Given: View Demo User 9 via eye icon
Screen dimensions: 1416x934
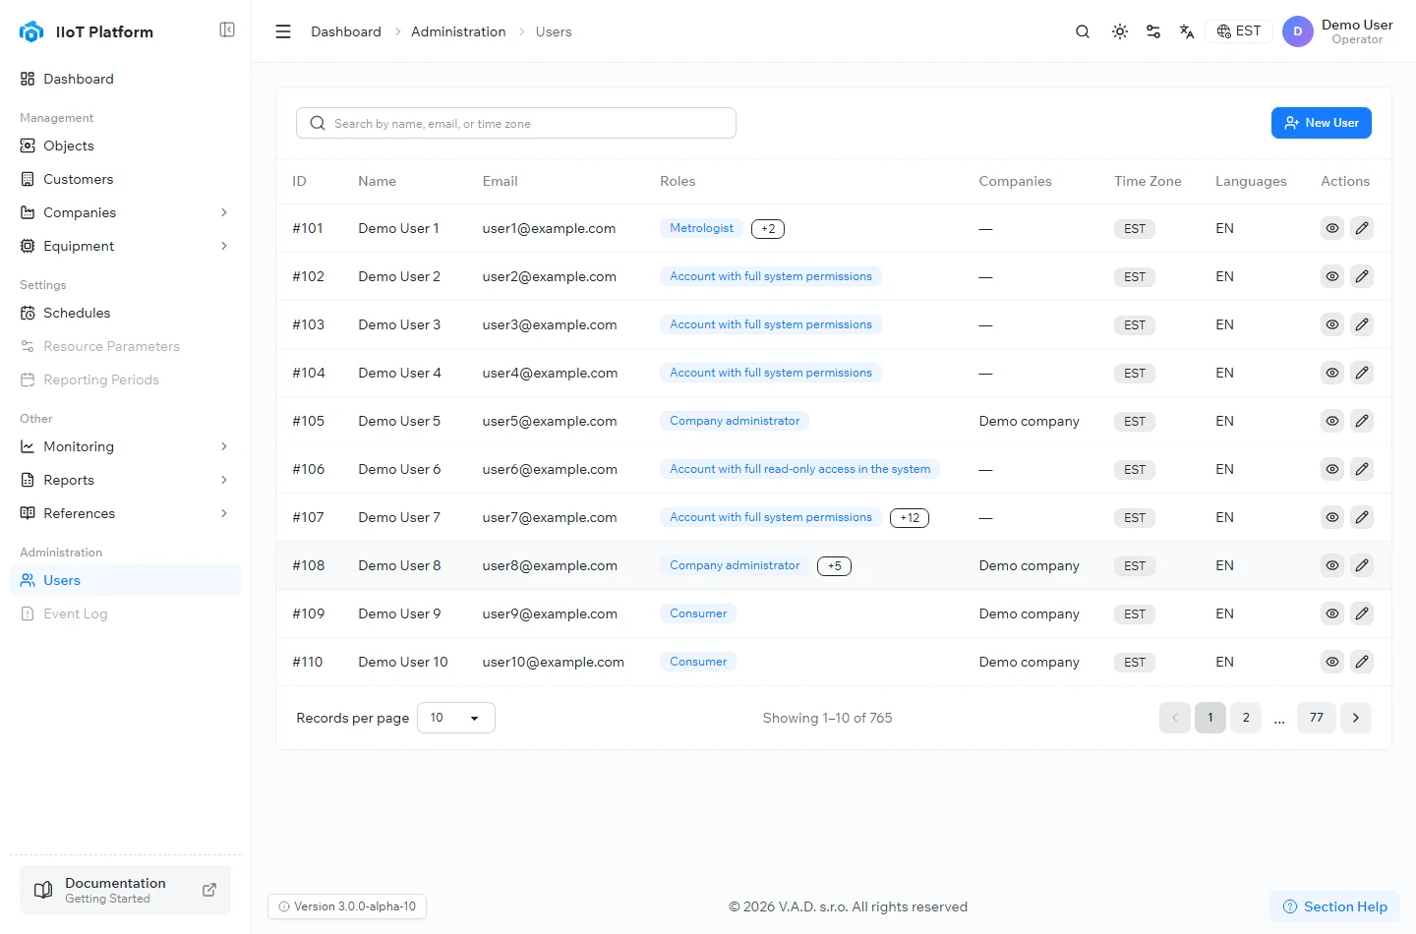Looking at the screenshot, I should [x=1332, y=613].
